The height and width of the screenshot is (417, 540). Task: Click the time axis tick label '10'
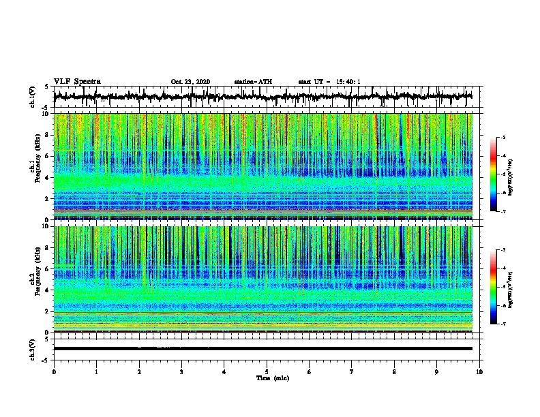coord(479,372)
